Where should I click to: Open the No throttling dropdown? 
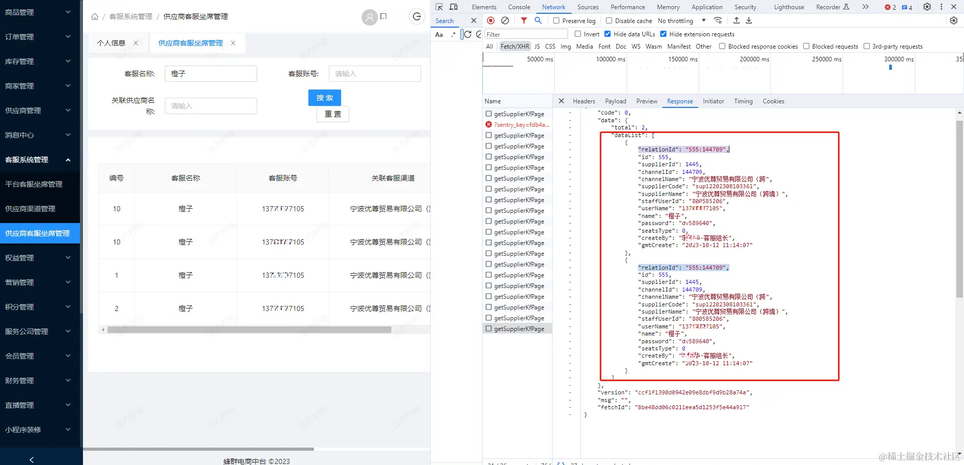click(x=682, y=20)
